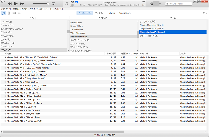209x137 pixels.
Task: Start playback with the Play button
Action: [16, 4]
